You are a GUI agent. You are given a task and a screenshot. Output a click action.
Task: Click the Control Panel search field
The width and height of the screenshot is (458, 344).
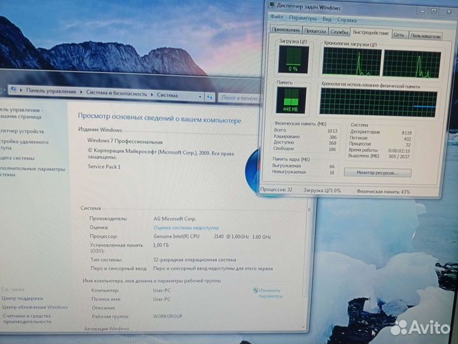(239, 97)
